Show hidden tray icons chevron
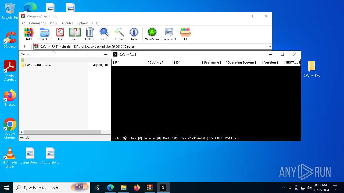This screenshot has width=344, height=193. tap(283, 188)
